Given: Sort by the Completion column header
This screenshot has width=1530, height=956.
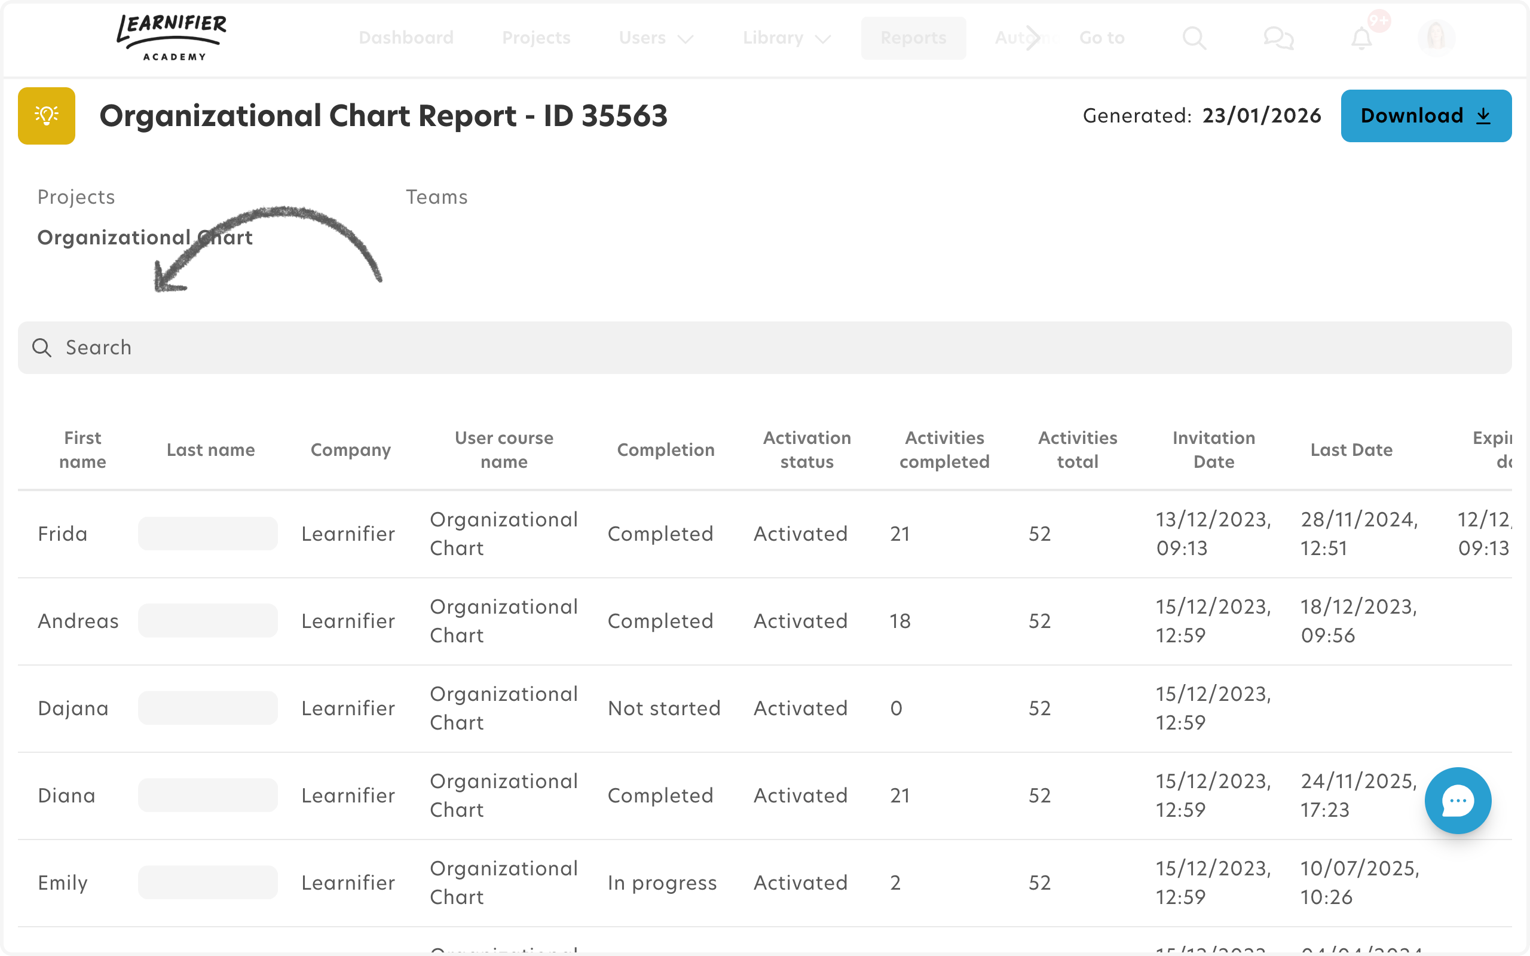Looking at the screenshot, I should coord(665,449).
